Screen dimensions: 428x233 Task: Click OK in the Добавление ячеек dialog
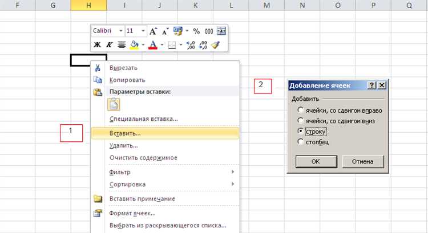point(316,161)
